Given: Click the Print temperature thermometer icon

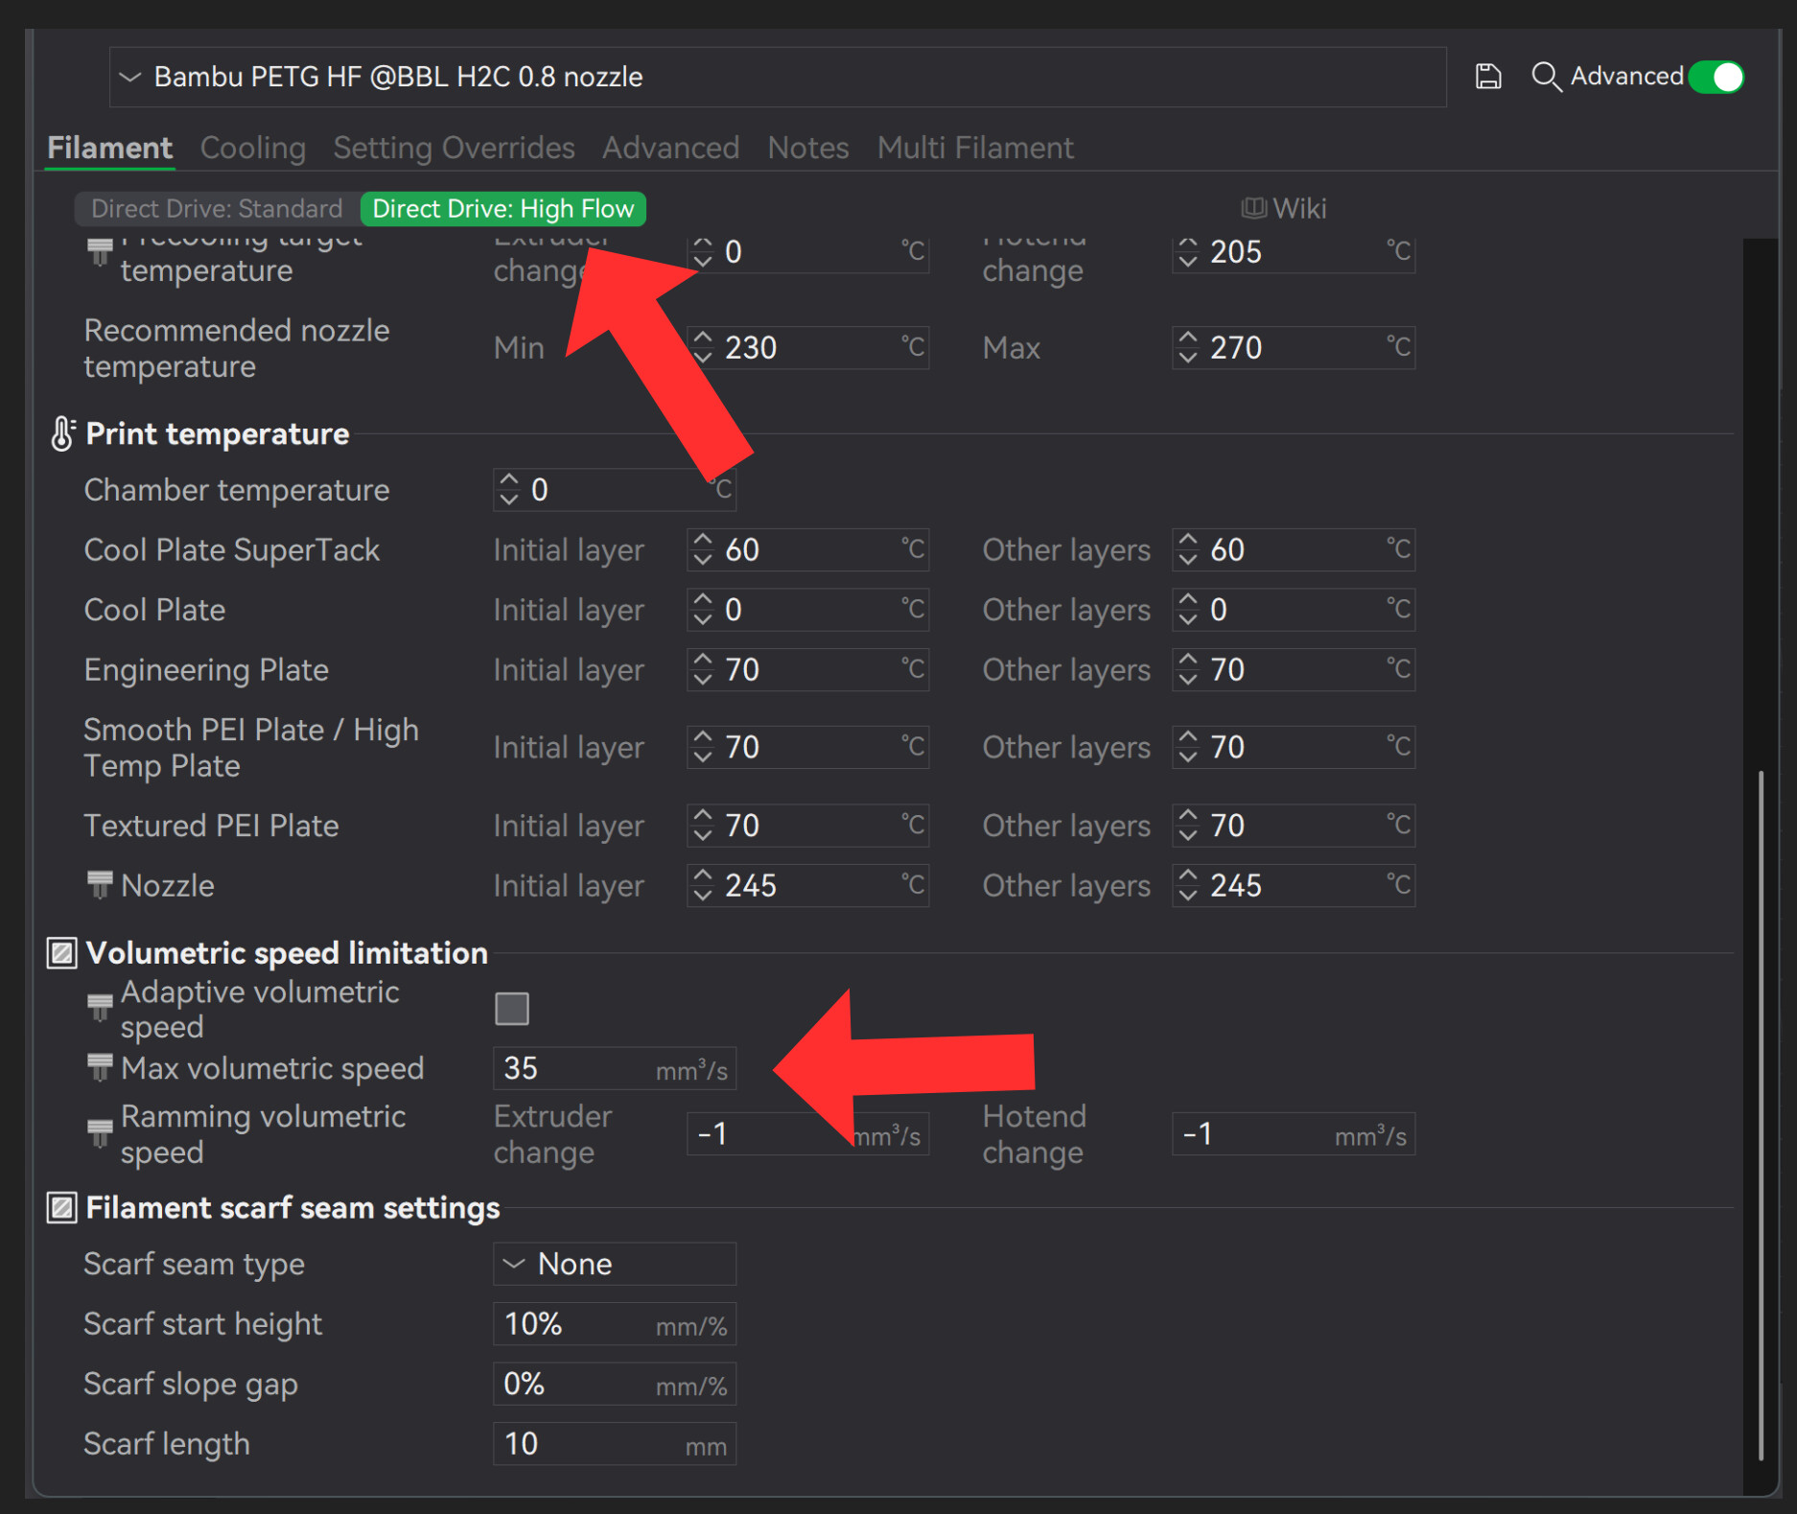Looking at the screenshot, I should pyautogui.click(x=62, y=433).
